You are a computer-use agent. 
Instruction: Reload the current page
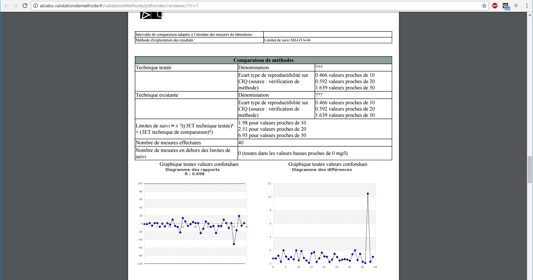click(25, 6)
